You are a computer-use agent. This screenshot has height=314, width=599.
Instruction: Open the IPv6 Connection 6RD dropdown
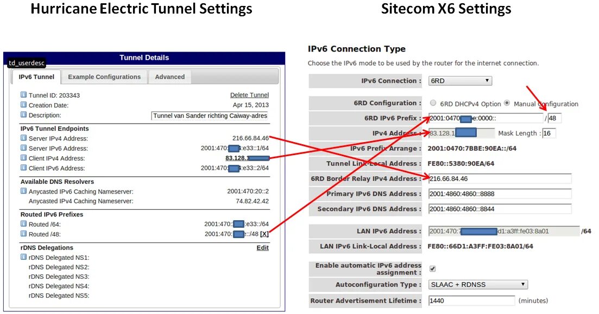(460, 81)
